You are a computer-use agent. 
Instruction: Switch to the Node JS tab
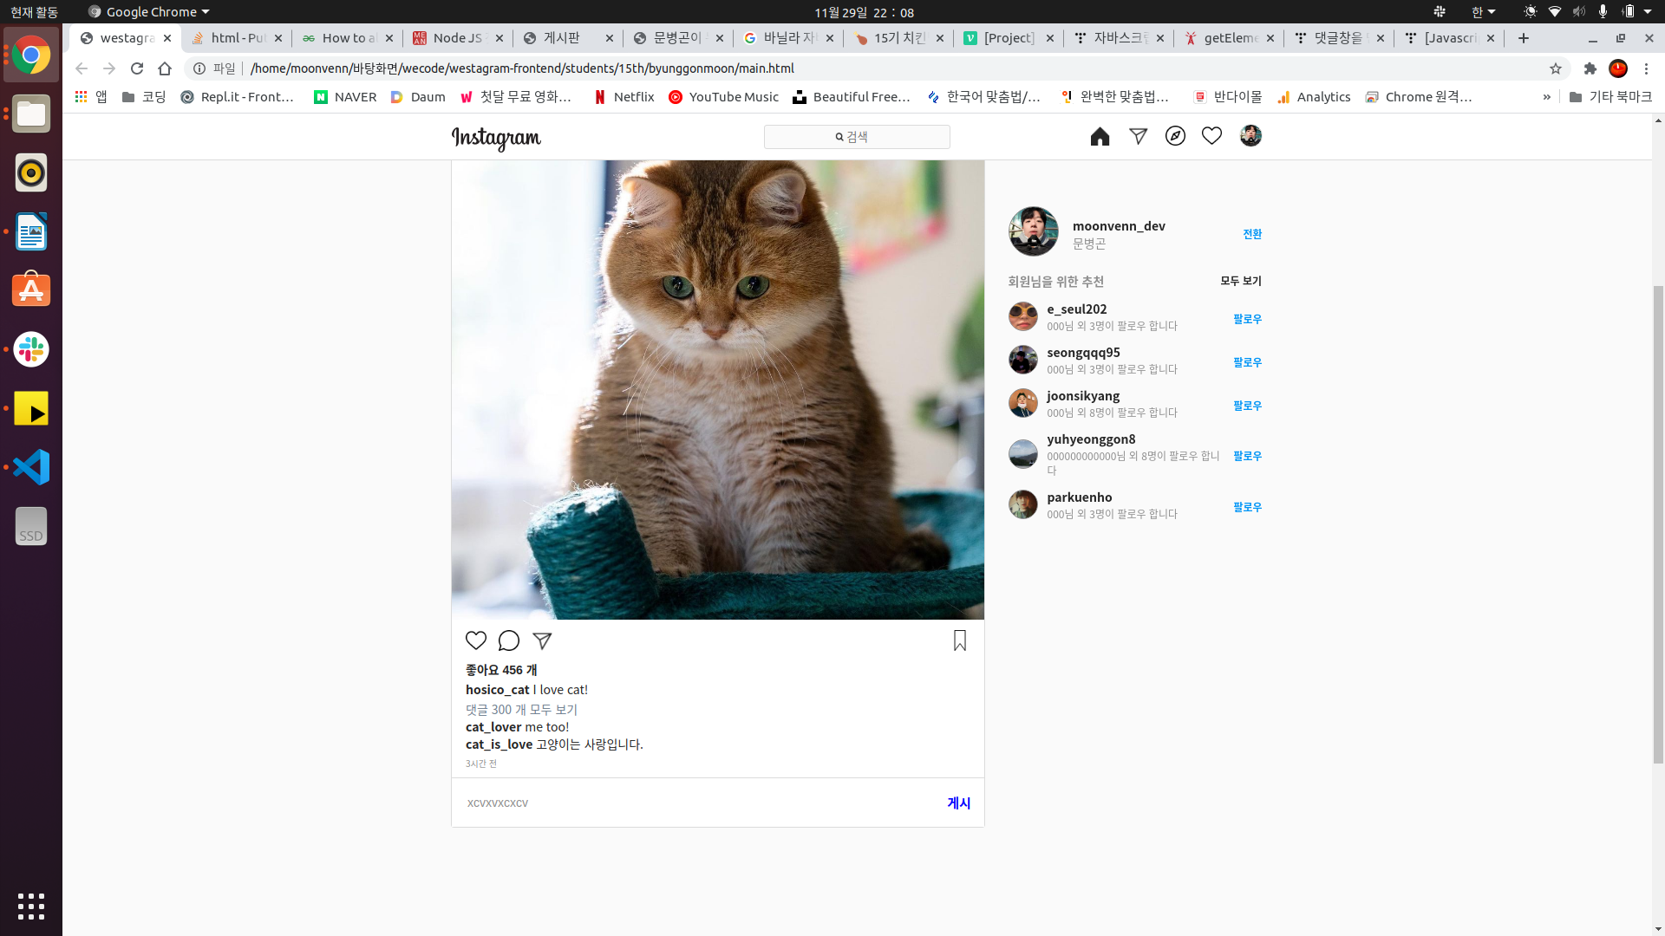click(458, 38)
